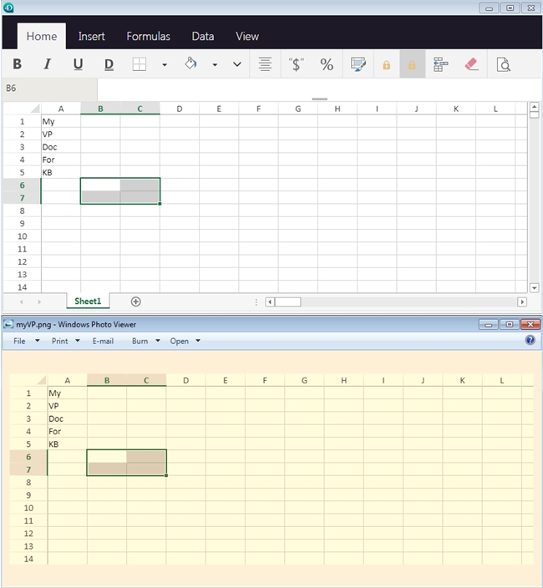Image resolution: width=543 pixels, height=588 pixels.
Task: Apply bold formatting from the toolbar
Action: 17,65
